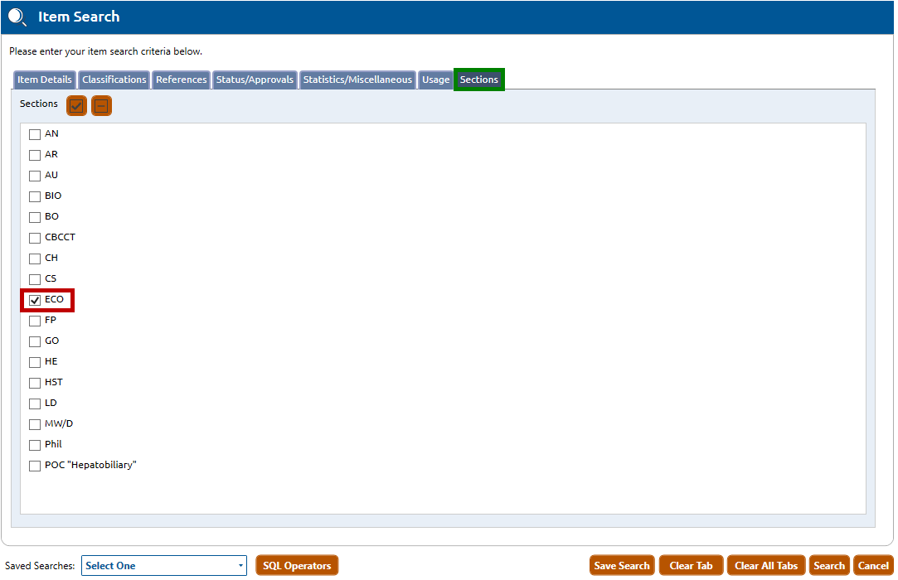Cancel the item search dialog

point(873,566)
